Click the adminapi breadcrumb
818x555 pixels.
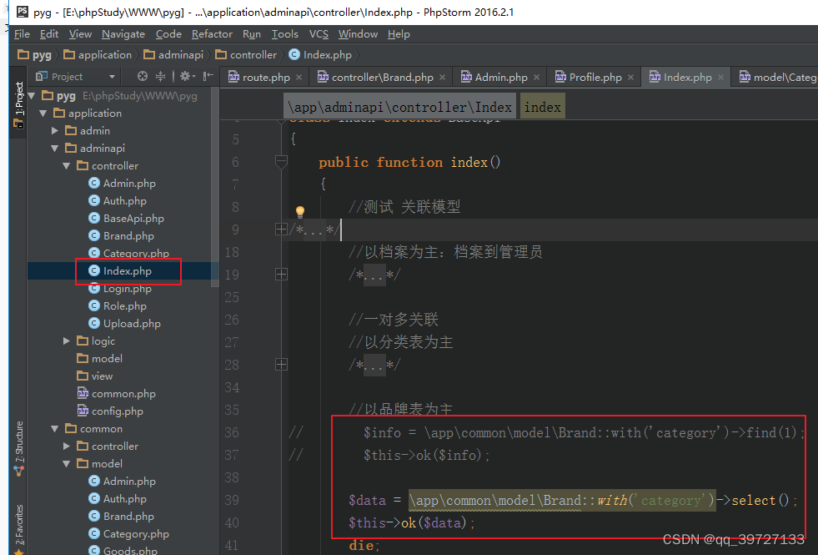tap(173, 55)
